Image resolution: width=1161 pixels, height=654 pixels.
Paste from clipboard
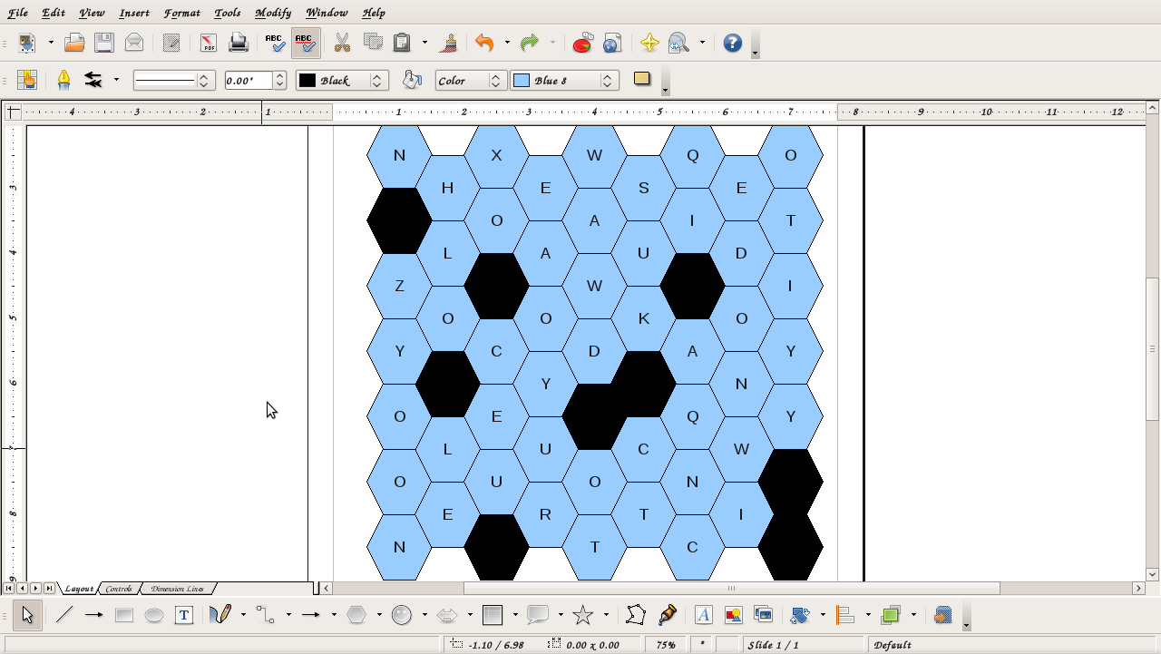(x=403, y=43)
